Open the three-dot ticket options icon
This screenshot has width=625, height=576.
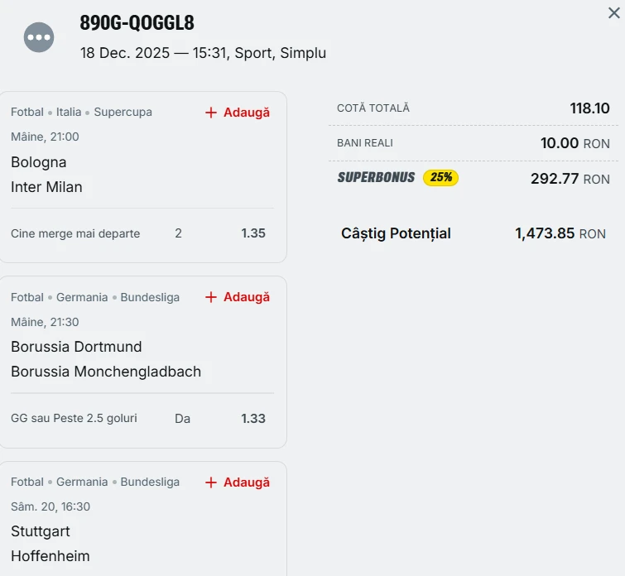(x=39, y=36)
